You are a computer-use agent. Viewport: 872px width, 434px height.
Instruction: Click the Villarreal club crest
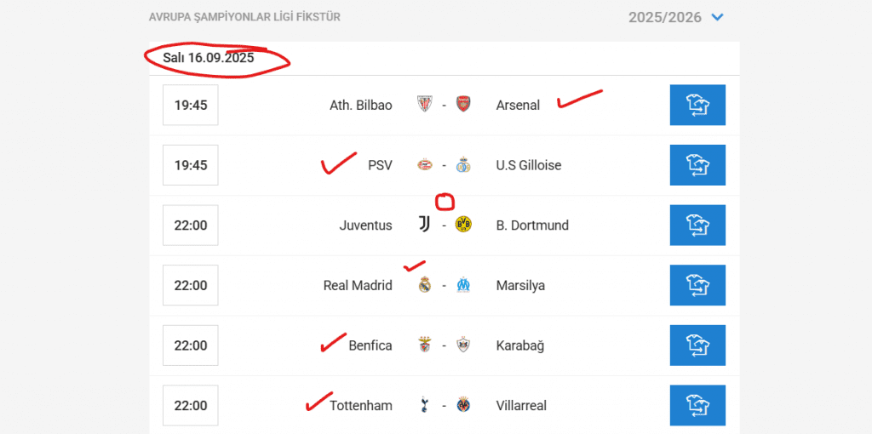[463, 405]
